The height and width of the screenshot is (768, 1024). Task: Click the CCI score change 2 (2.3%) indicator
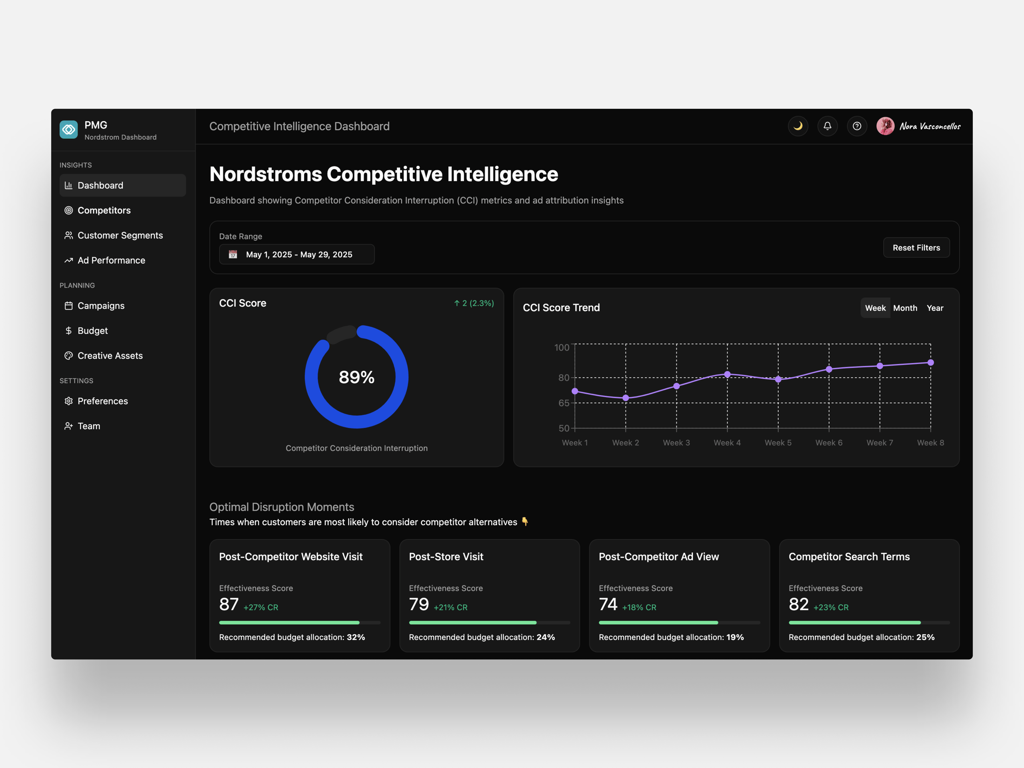point(474,303)
